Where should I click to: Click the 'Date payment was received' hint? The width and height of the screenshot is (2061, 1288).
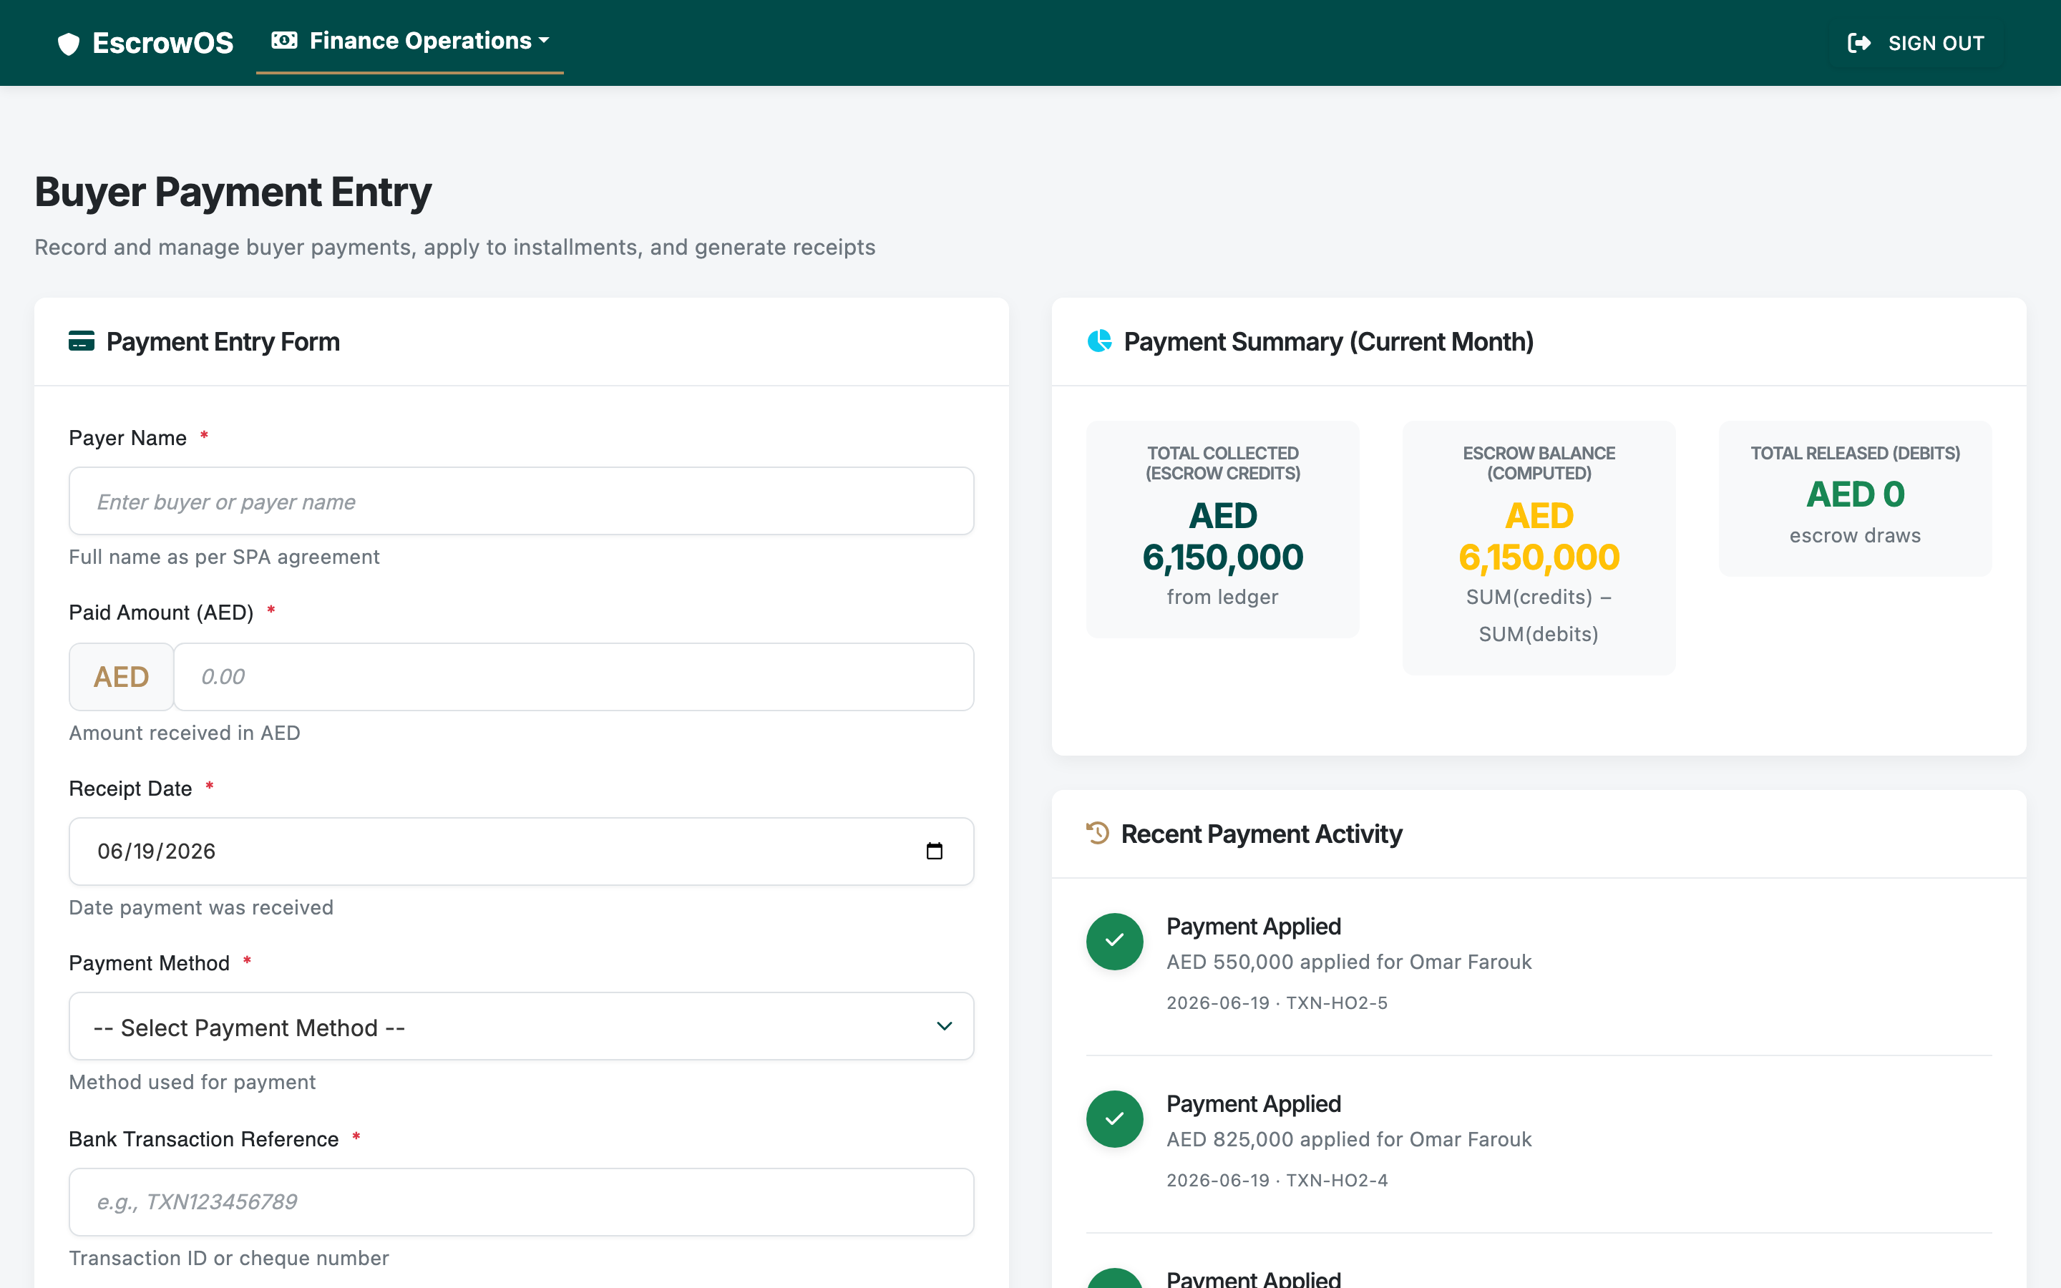coord(201,907)
